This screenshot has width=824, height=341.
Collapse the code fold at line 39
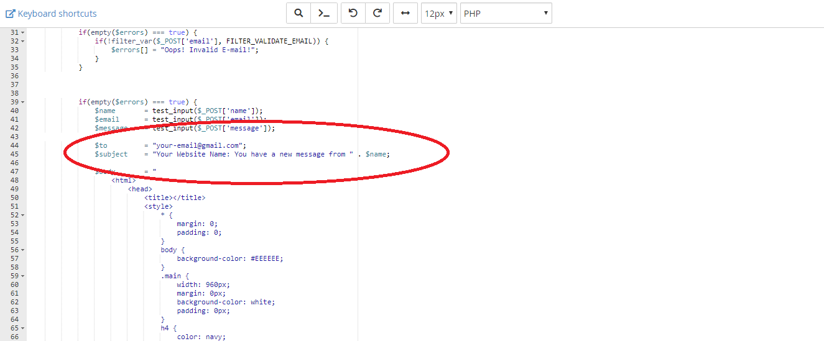point(23,102)
